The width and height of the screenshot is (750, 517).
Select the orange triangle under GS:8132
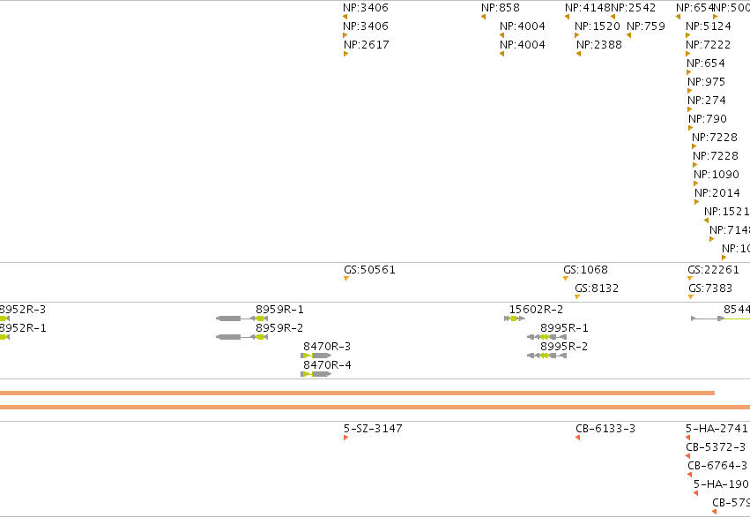pos(577,297)
